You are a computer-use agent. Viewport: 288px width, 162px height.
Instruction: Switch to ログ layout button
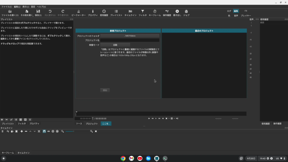tap(229, 11)
